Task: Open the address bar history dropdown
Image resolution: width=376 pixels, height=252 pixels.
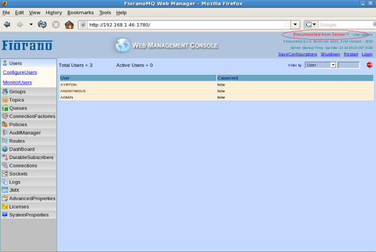Action: click(x=295, y=24)
